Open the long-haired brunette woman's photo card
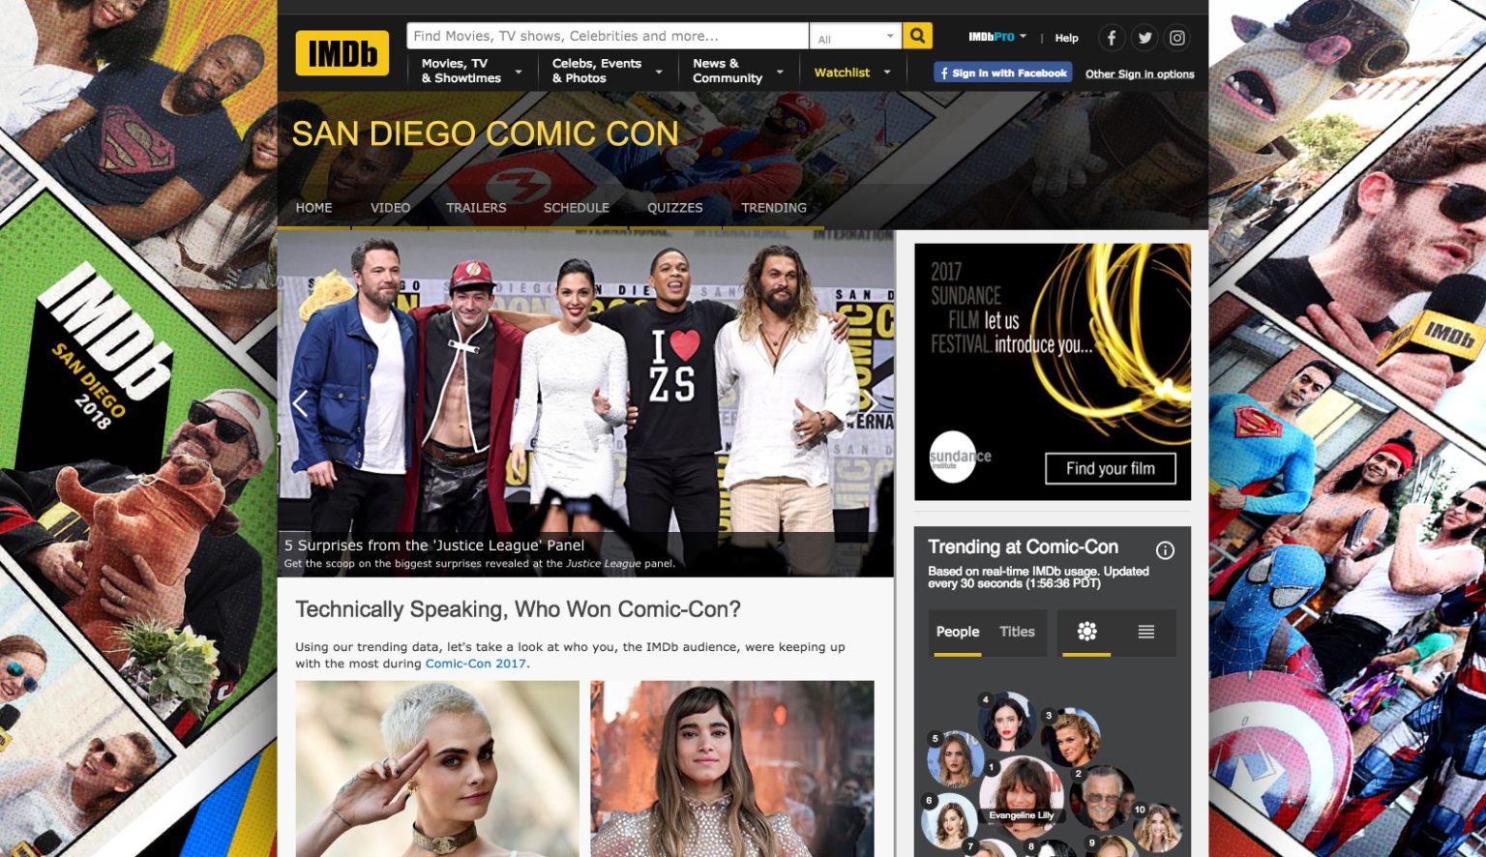The height and width of the screenshot is (857, 1486). pos(732,769)
